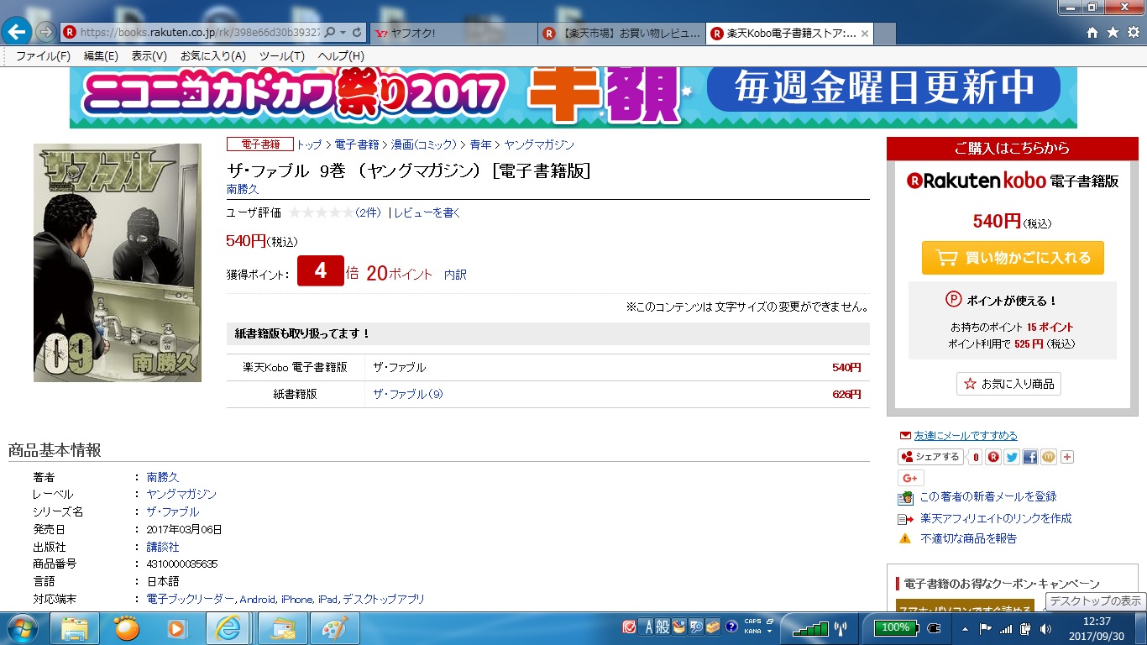Screen dimensions: 1147x645
Task: Click the Action Center flag tray icon
Action: tap(986, 628)
